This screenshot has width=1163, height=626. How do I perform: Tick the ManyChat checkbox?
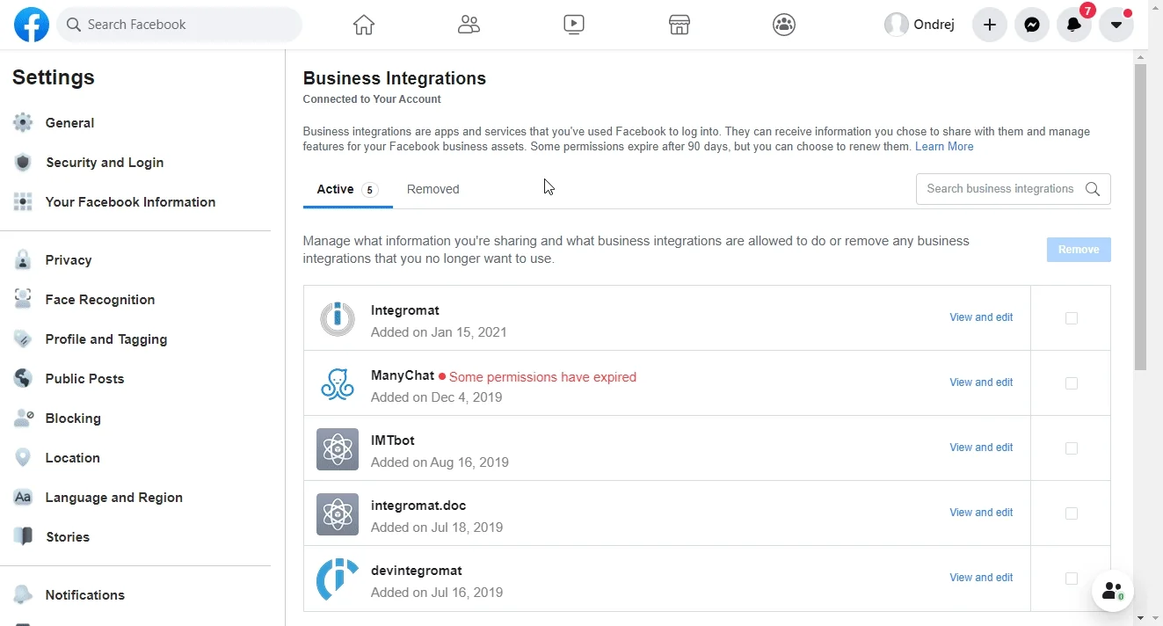point(1072,383)
